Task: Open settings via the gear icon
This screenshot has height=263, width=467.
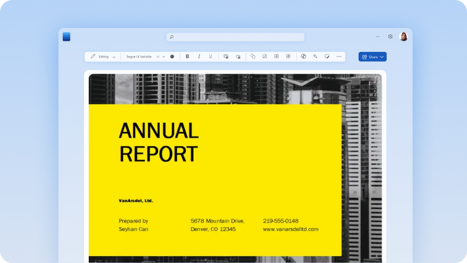Action: (x=390, y=37)
